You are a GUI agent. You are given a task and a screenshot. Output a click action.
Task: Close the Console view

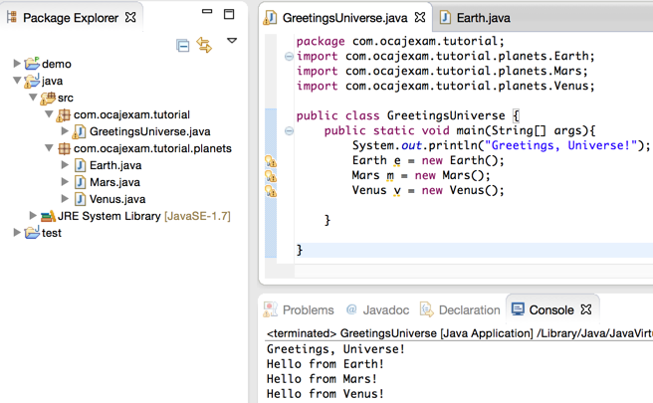click(x=586, y=309)
